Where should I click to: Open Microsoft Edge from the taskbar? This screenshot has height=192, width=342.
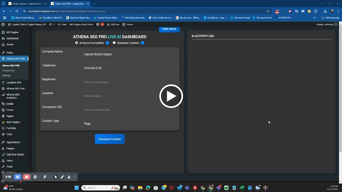[148, 188]
